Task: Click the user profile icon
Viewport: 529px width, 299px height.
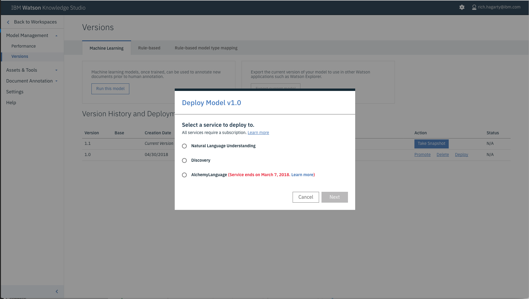Action: pos(474,7)
